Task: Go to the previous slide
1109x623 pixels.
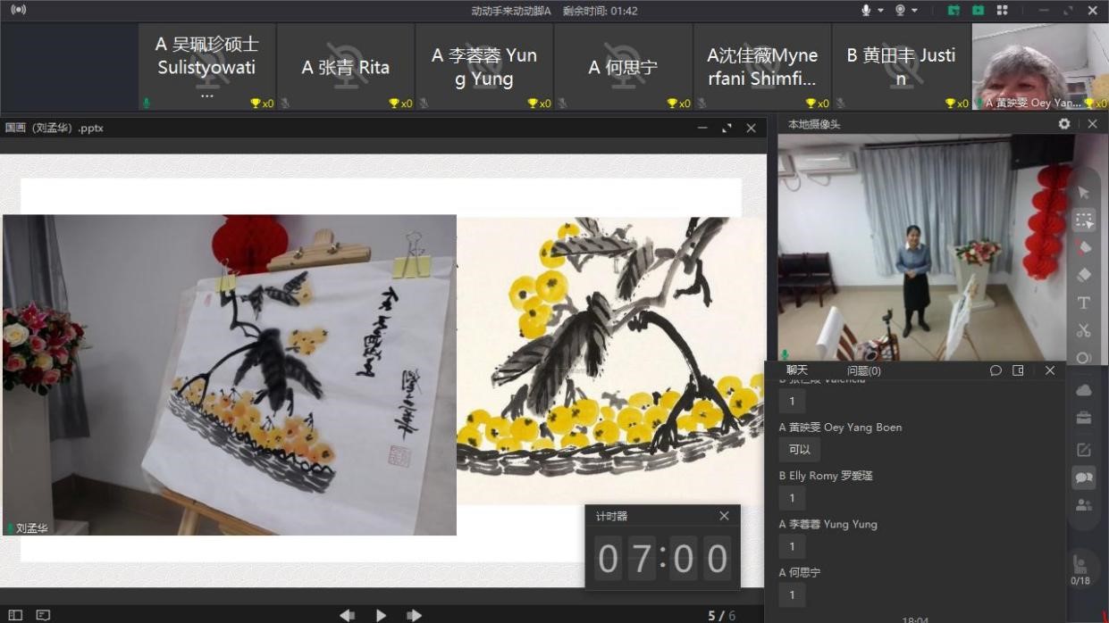Action: tap(348, 615)
